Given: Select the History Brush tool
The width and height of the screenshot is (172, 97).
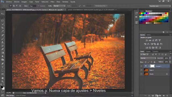Looking at the screenshot, I should (x=2, y=46).
